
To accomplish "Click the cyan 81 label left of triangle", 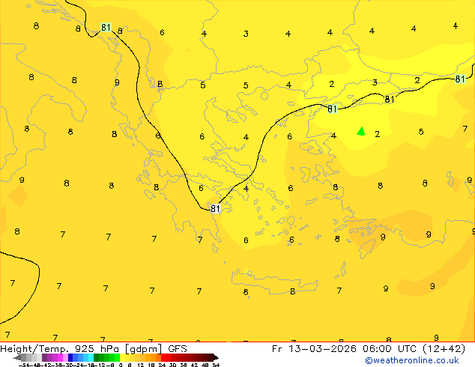I will (332, 109).
